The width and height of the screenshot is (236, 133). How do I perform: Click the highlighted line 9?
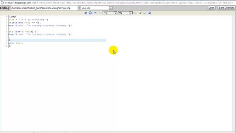point(57,40)
